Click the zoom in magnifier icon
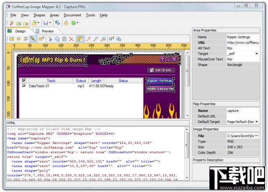The image size is (268, 192). point(89,39)
